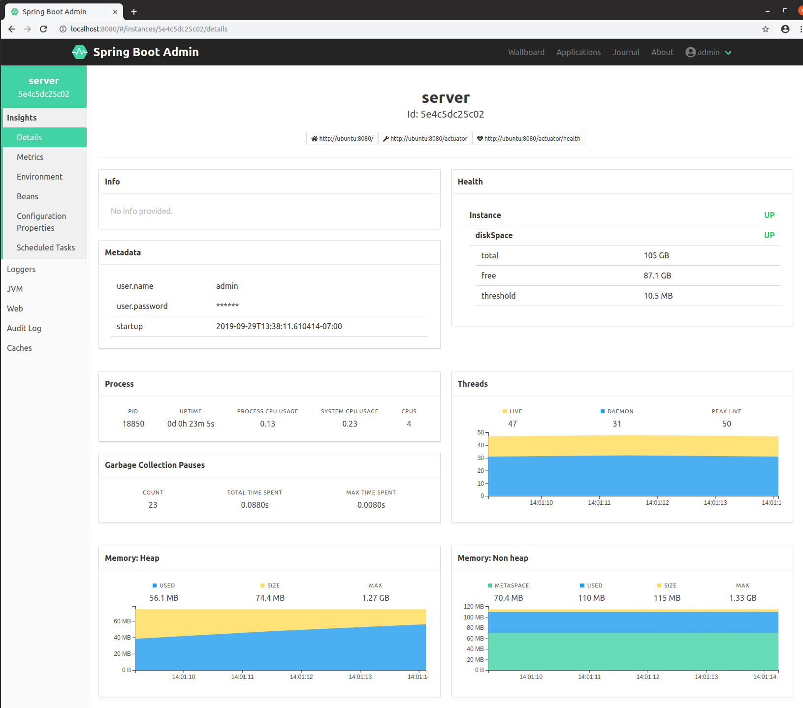803x708 pixels.
Task: Click the Spring Boot Admin logo icon
Action: click(79, 52)
